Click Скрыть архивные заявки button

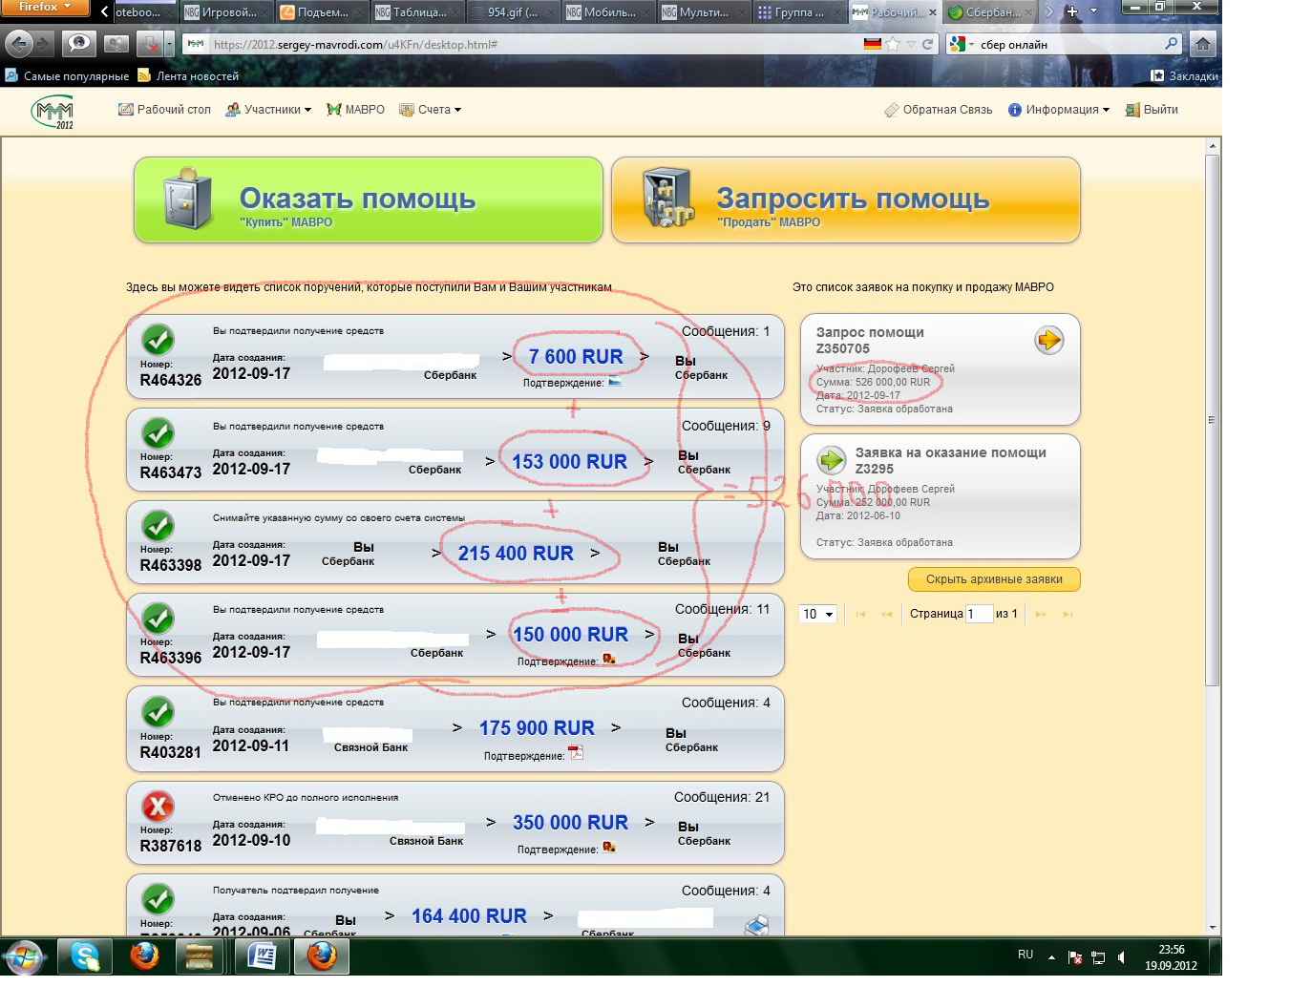click(994, 578)
